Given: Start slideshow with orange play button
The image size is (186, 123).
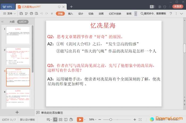Looking at the screenshot, I should coord(80,120).
